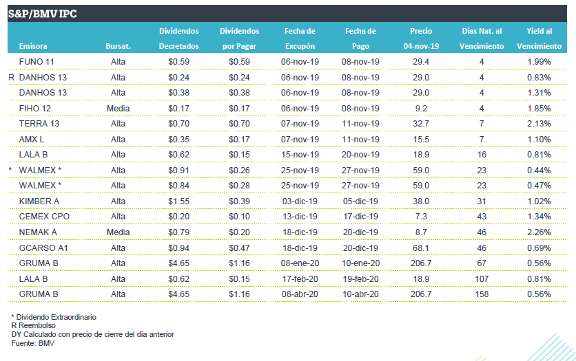The image size is (576, 361).
Task: Select the Bursat. column header
Action: point(118,46)
